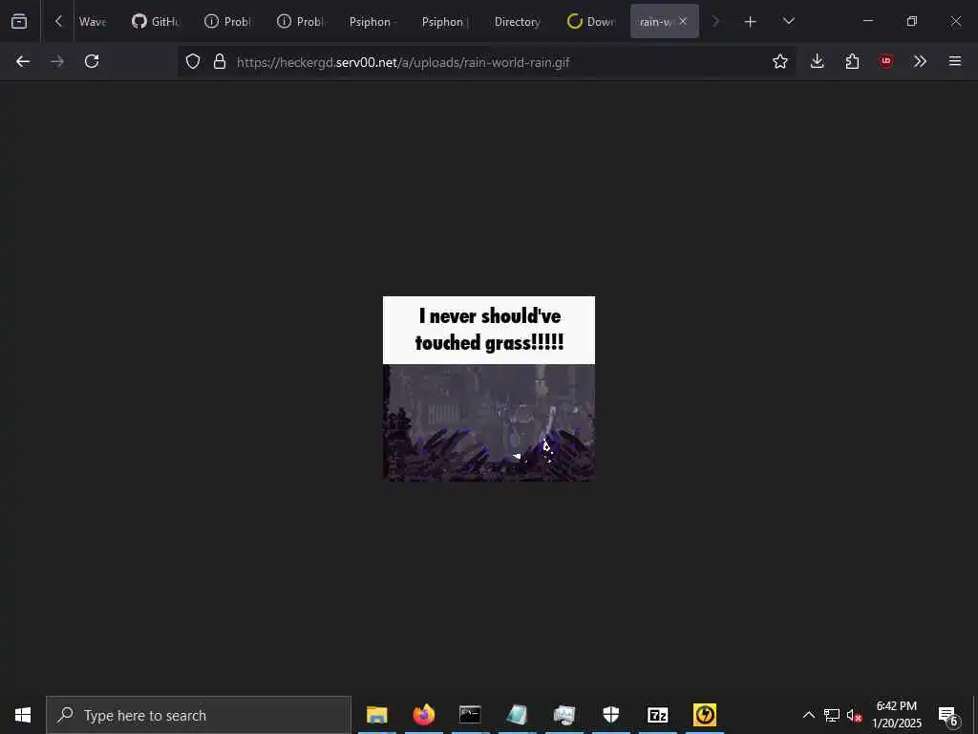Open uBlock Origin extension popup
Viewport: 978px width, 734px height.
point(886,61)
